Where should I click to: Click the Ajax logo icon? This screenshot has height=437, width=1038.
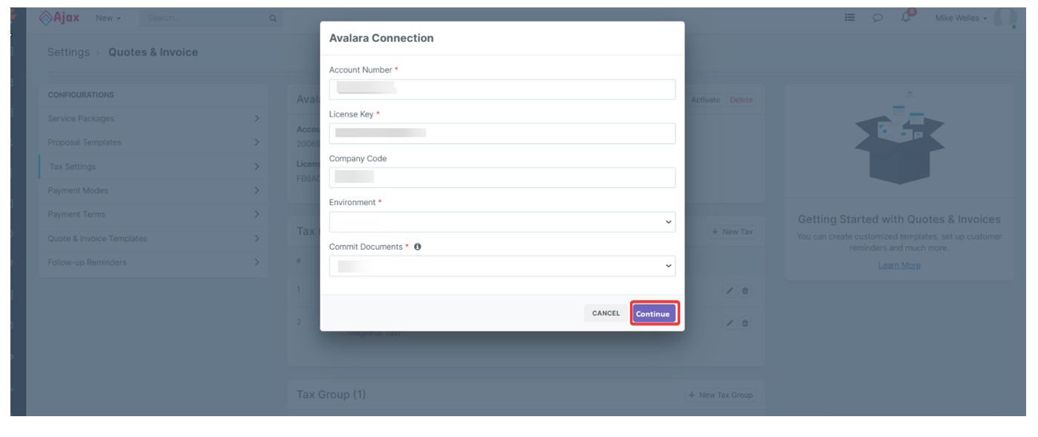tap(46, 17)
